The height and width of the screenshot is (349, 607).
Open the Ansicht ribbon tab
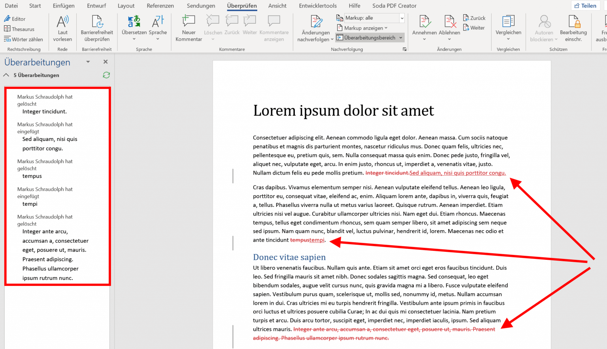[277, 6]
